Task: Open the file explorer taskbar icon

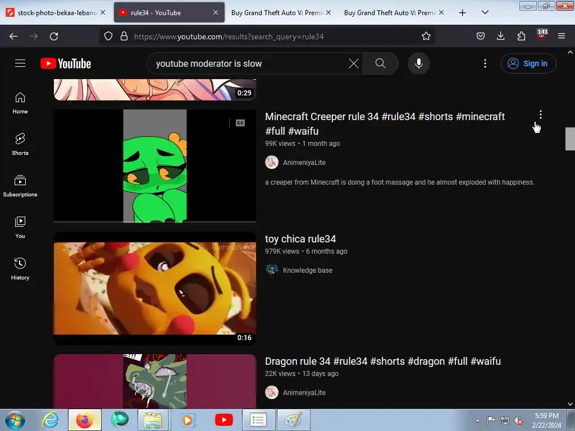Action: coord(153,420)
